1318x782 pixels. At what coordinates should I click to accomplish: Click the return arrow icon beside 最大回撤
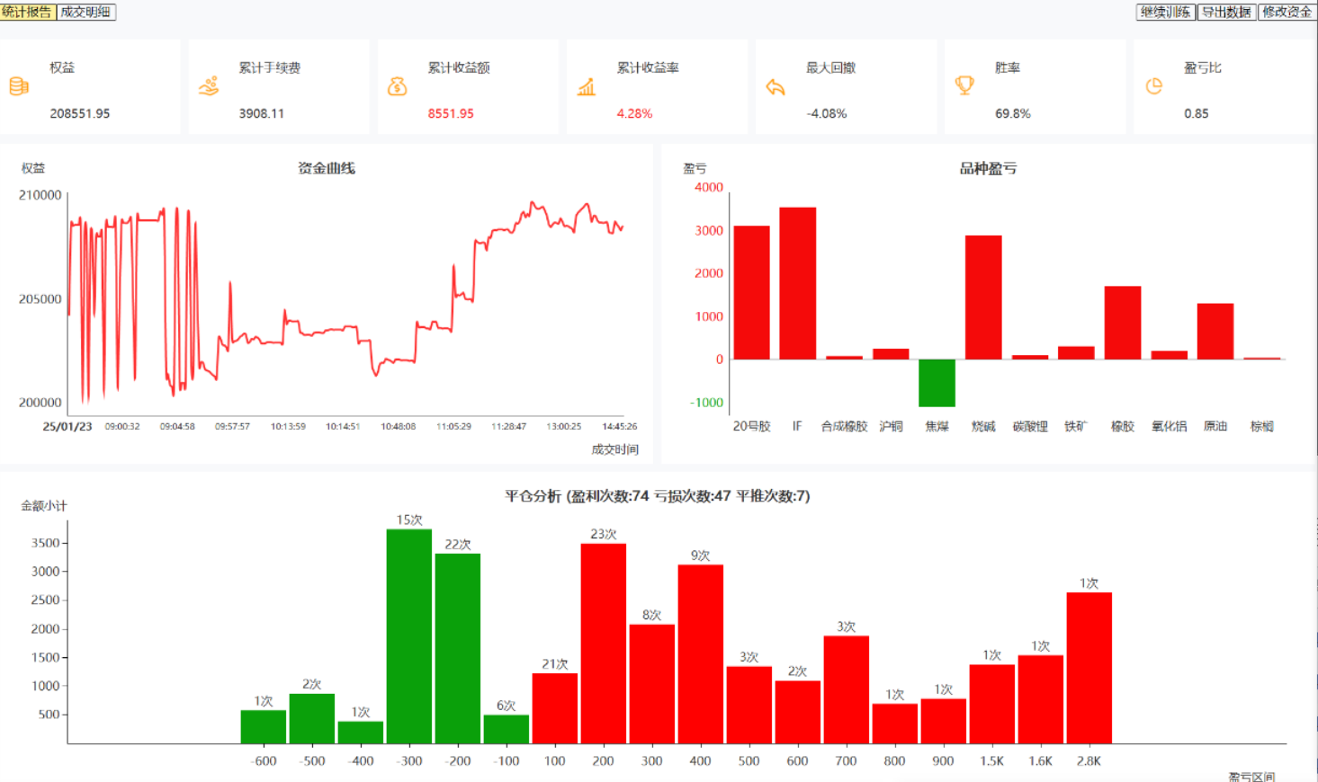tap(776, 87)
